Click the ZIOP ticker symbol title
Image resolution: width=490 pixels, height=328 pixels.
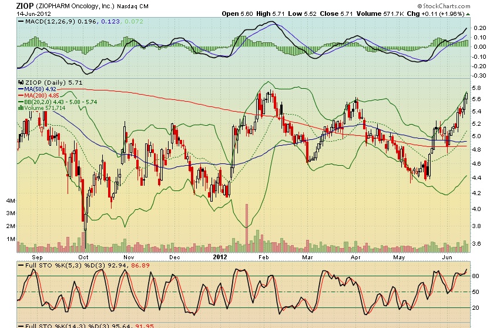[25, 6]
